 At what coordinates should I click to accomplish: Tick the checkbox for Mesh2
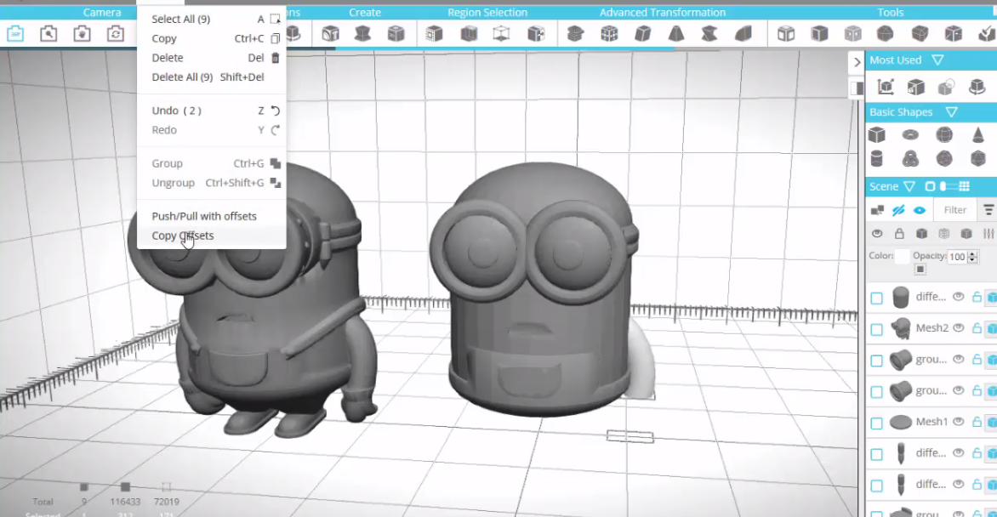[877, 329]
